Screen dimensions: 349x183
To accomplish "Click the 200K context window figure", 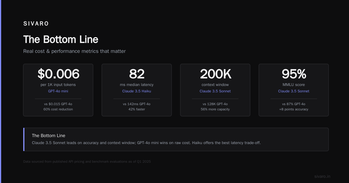I will point(215,74).
